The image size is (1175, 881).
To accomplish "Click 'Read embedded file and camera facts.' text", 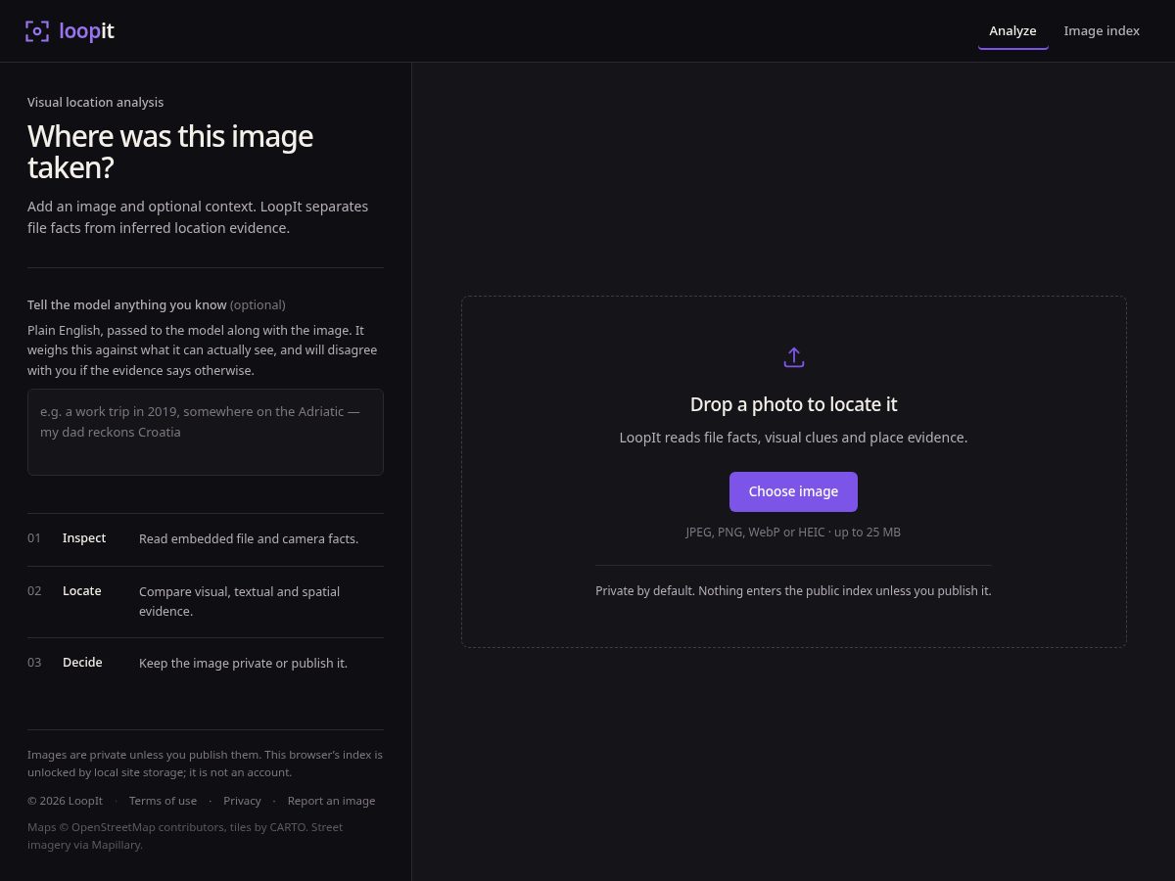I will pyautogui.click(x=249, y=539).
